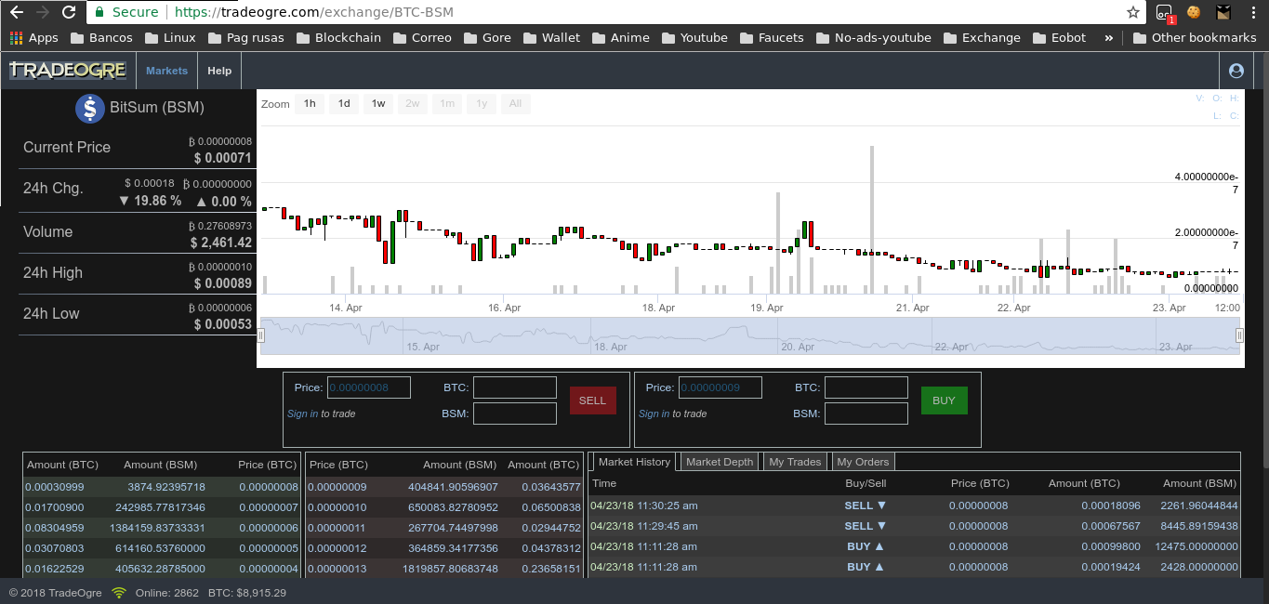
Task: Select sell order priced 0.00000010
Action: (444, 507)
